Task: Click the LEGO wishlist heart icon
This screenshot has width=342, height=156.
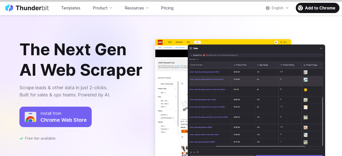Action: (x=281, y=42)
